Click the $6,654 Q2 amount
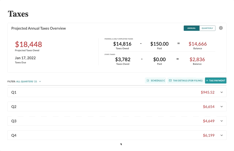This screenshot has width=234, height=151. 209,107
